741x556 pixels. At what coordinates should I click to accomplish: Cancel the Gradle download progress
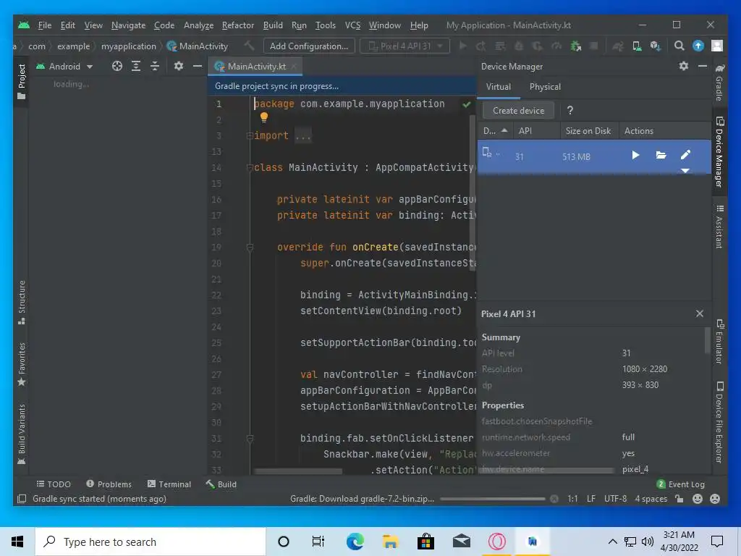[x=554, y=499]
